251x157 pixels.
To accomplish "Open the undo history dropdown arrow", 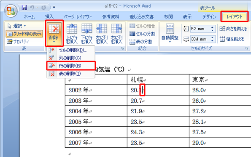I will pyautogui.click(x=37, y=7).
